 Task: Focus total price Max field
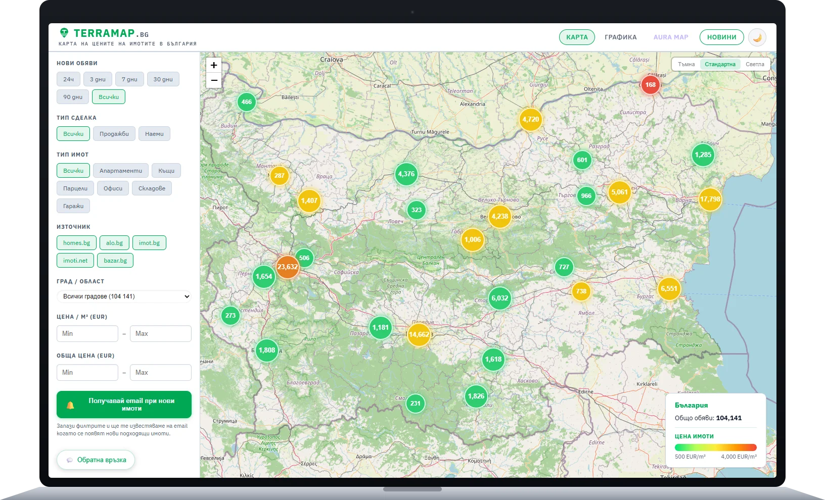(161, 373)
